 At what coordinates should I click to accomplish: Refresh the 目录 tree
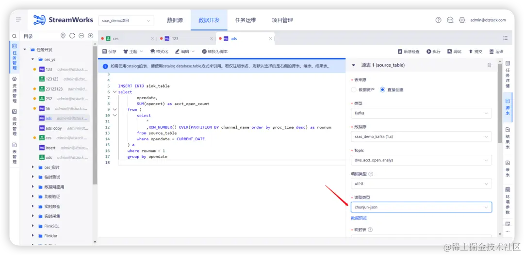pos(72,36)
